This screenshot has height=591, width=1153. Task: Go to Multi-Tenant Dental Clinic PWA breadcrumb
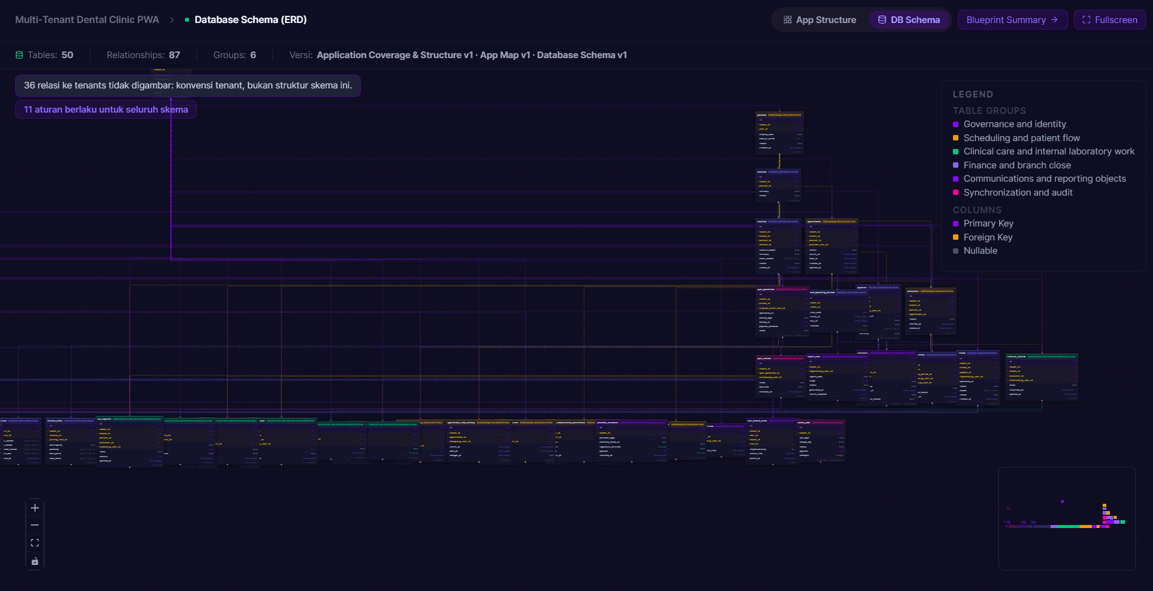tap(87, 20)
